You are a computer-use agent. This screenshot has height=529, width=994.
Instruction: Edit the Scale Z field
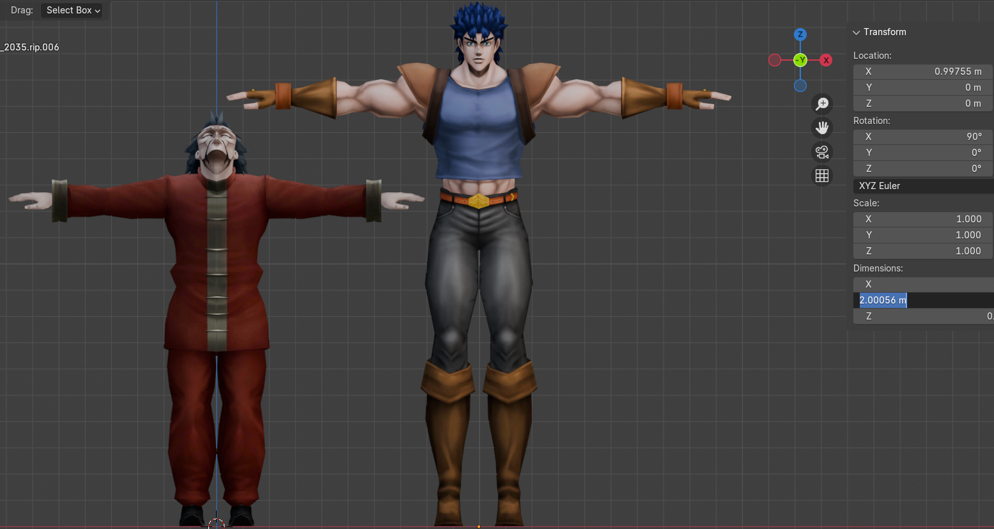pyautogui.click(x=923, y=251)
